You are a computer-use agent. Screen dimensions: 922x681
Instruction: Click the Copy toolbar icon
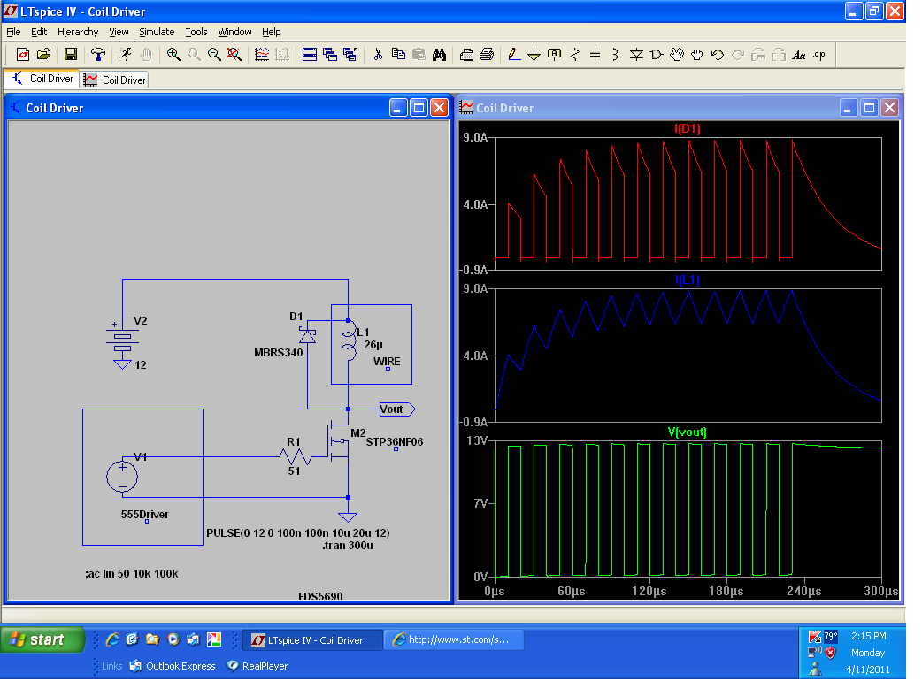398,55
